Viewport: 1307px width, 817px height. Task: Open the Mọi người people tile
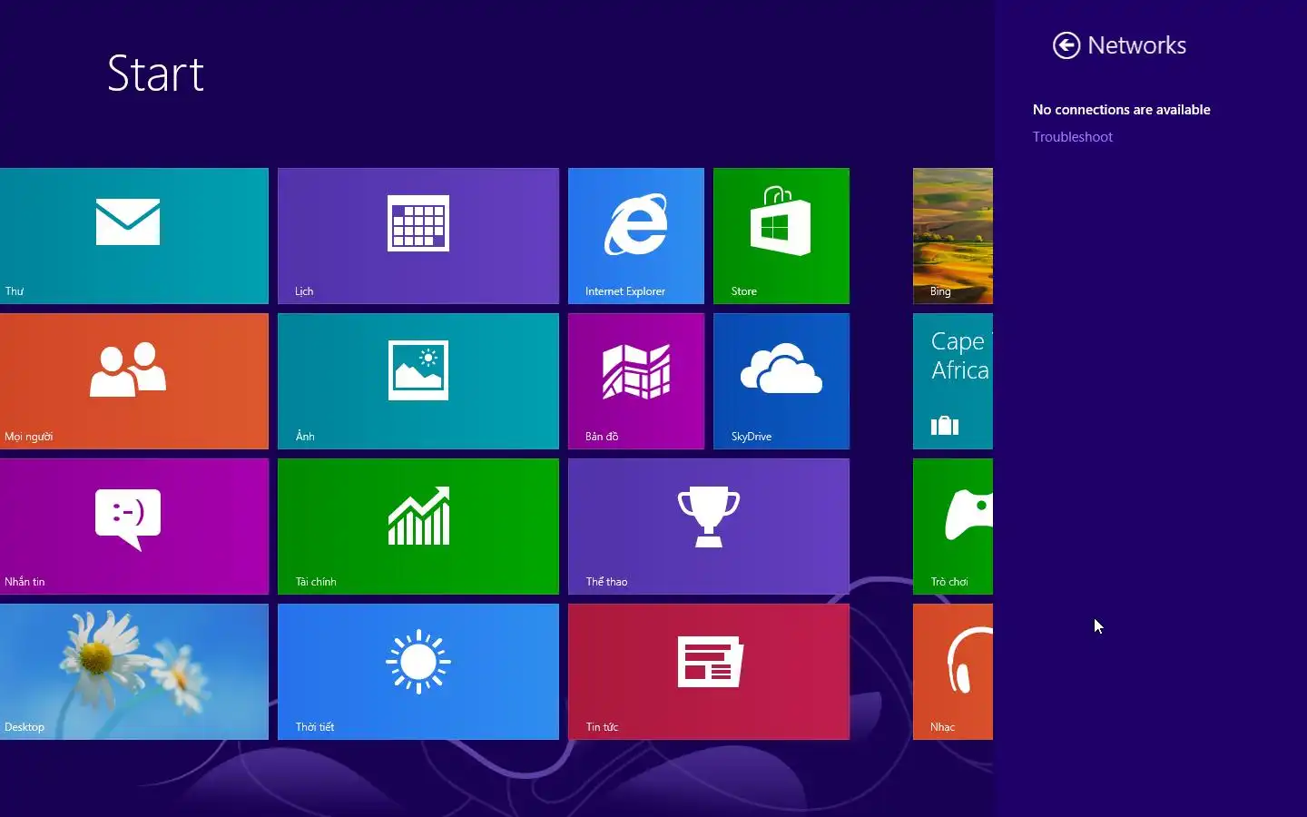(134, 381)
